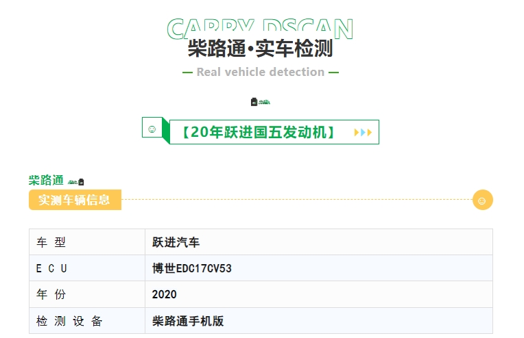The image size is (524, 338).
Task: Click the small truck logo under subtitle
Action: tap(261, 102)
